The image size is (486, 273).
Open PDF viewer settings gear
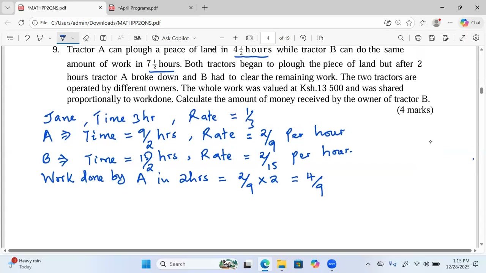tap(476, 38)
